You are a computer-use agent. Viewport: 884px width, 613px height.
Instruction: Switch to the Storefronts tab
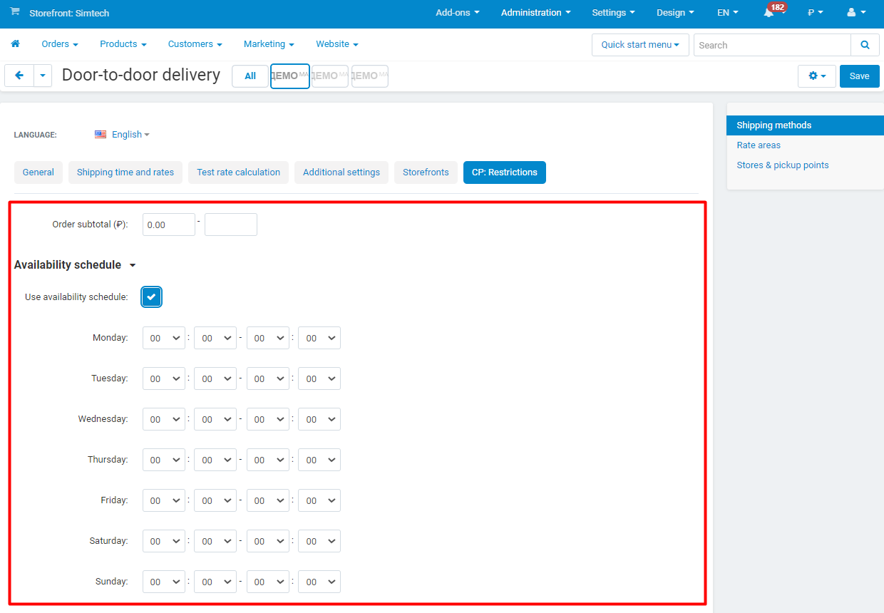(x=426, y=172)
